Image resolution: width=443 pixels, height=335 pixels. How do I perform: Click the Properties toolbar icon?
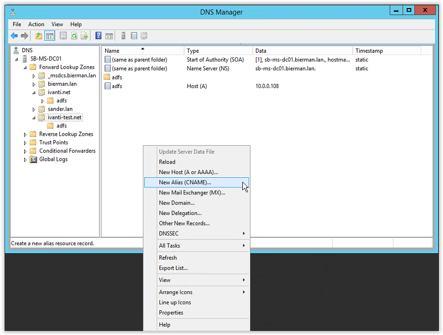tap(63, 36)
